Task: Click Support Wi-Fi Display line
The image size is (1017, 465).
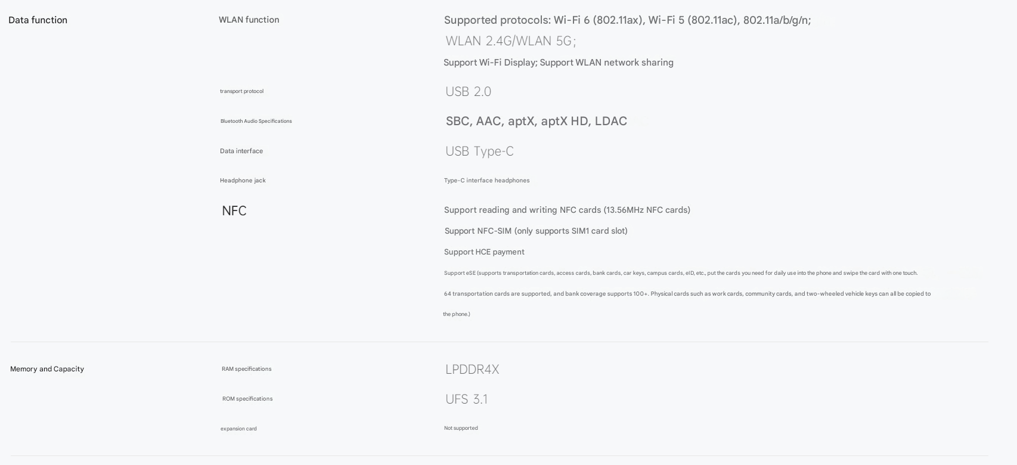Action: click(x=558, y=63)
